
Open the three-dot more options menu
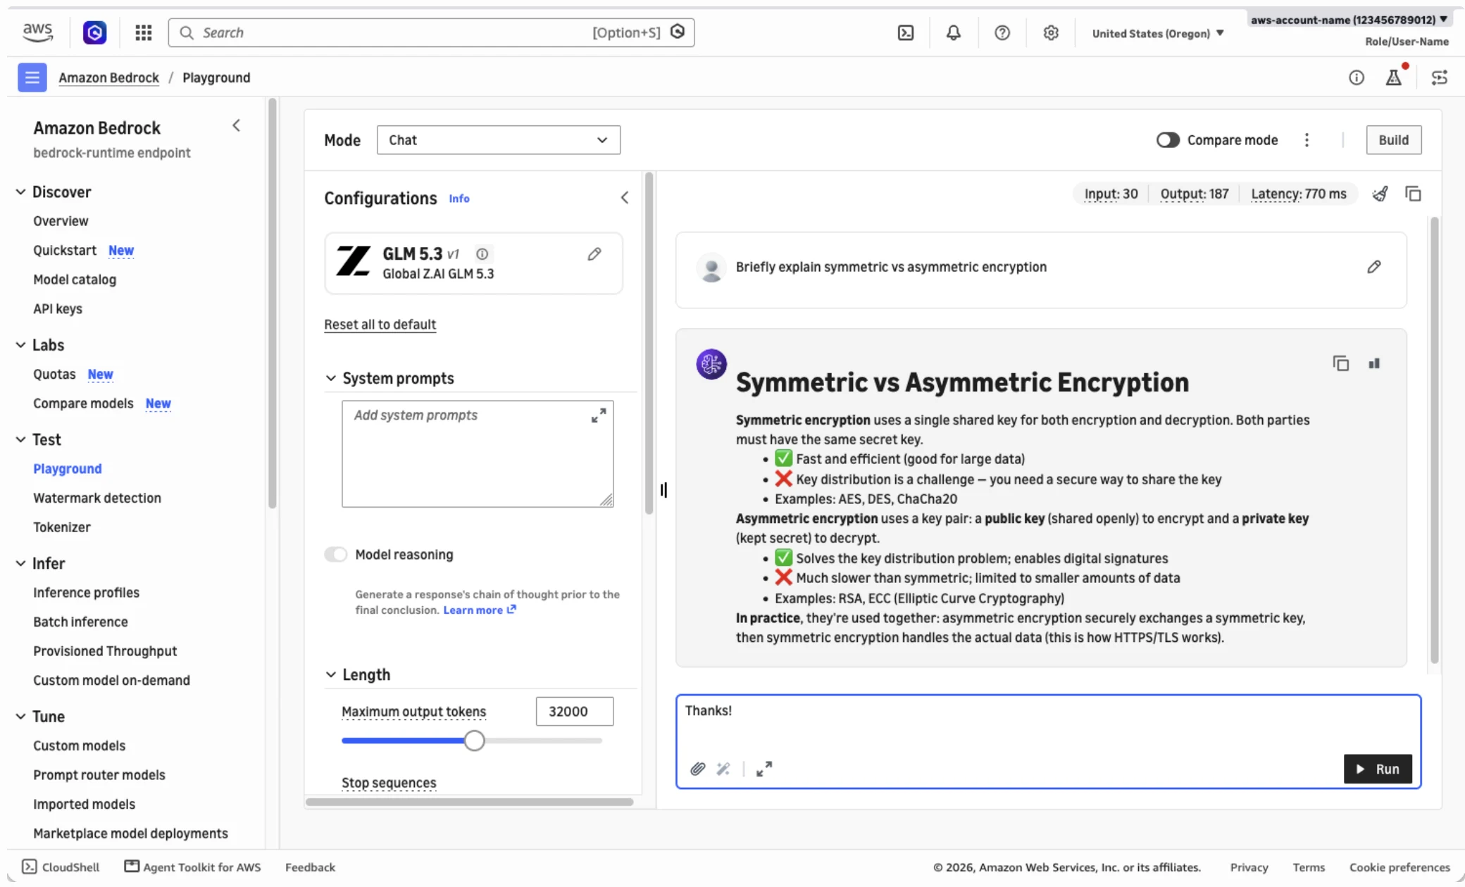(1307, 140)
